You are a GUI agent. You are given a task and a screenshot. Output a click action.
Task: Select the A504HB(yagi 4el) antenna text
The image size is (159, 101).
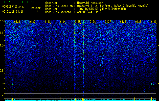(89, 12)
